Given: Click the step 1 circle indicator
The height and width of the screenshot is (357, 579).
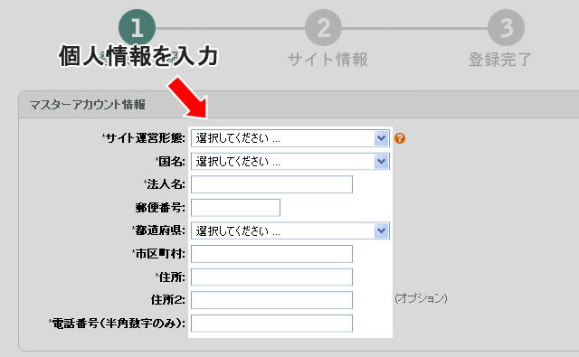Looking at the screenshot, I should tap(137, 28).
